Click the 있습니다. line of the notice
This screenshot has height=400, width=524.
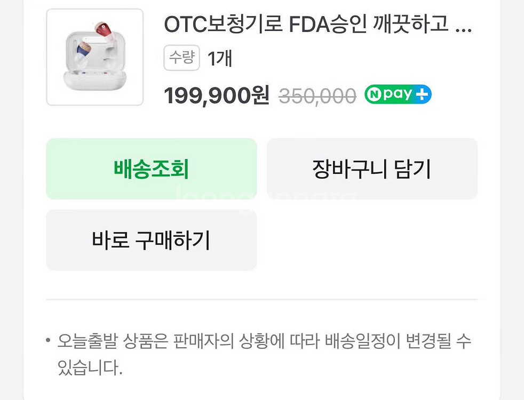(90, 367)
